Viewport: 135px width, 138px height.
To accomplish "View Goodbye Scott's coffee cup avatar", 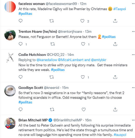I will (10, 91).
